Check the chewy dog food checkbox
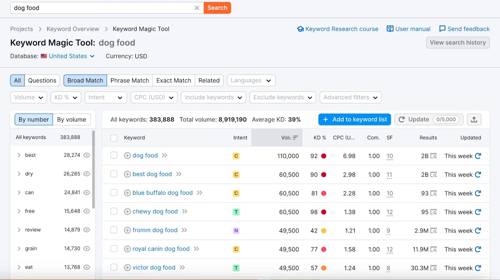500x280 pixels. (x=114, y=211)
